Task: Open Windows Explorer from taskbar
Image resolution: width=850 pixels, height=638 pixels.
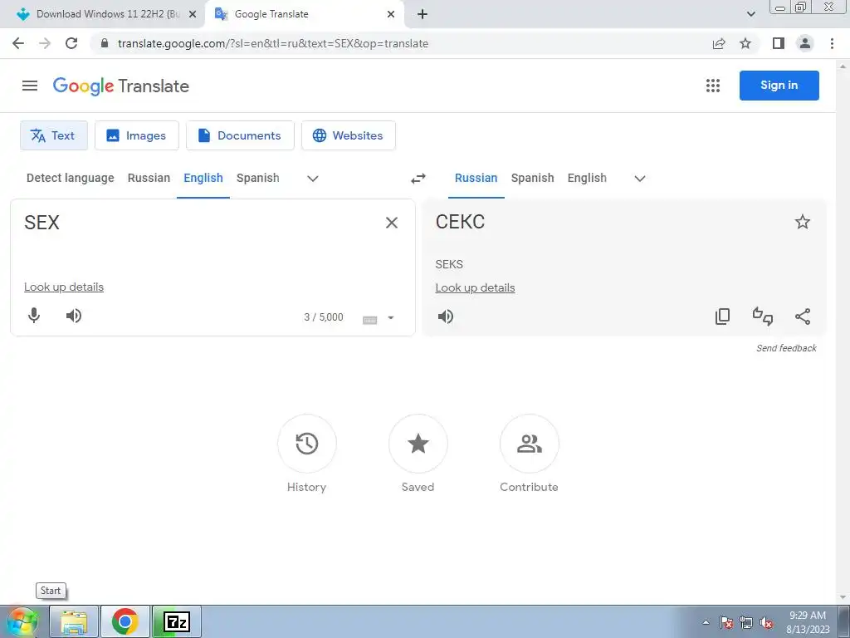Action: (x=74, y=621)
